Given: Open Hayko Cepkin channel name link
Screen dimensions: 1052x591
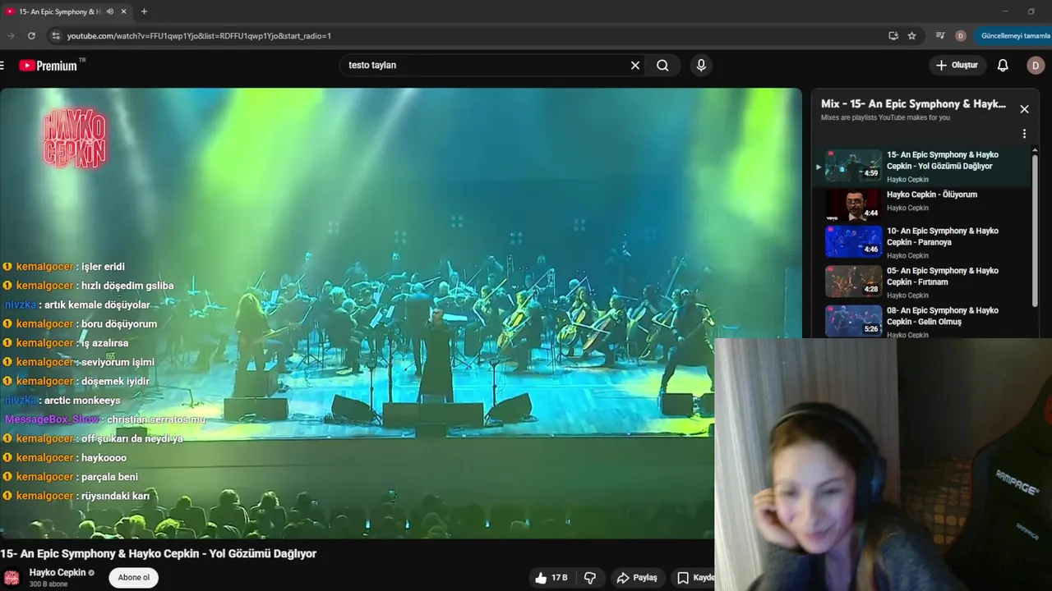Looking at the screenshot, I should tap(58, 572).
